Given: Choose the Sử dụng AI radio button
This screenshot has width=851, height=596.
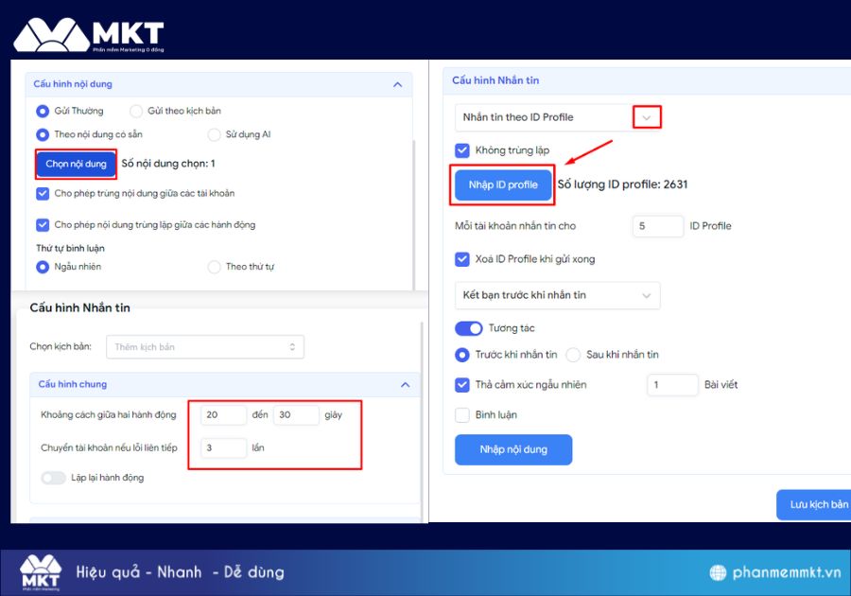Looking at the screenshot, I should point(214,134).
